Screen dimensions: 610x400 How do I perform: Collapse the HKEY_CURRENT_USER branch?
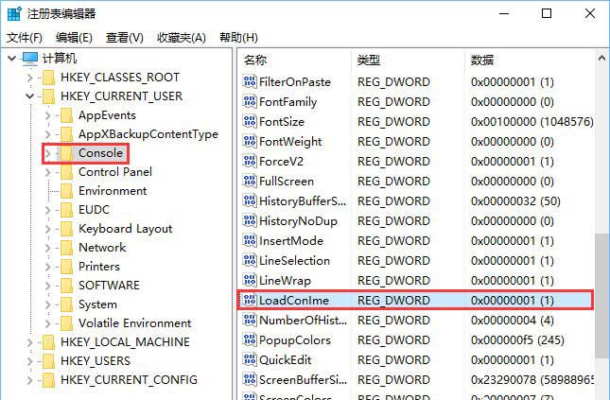click(x=29, y=96)
